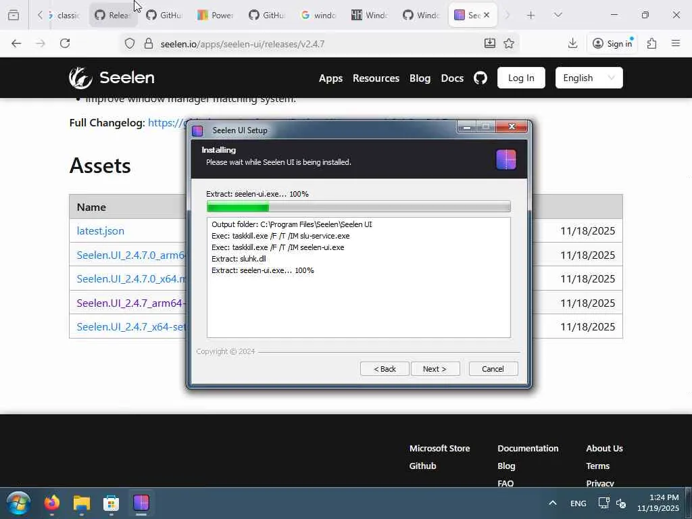The image size is (692, 519).
Task: Open the 'Power' browser tab
Action: pos(216,15)
